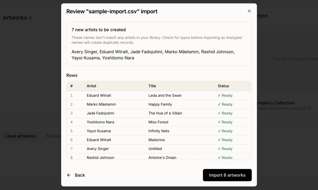Click the Back arrow icon
The width and height of the screenshot is (318, 190).
[69, 175]
